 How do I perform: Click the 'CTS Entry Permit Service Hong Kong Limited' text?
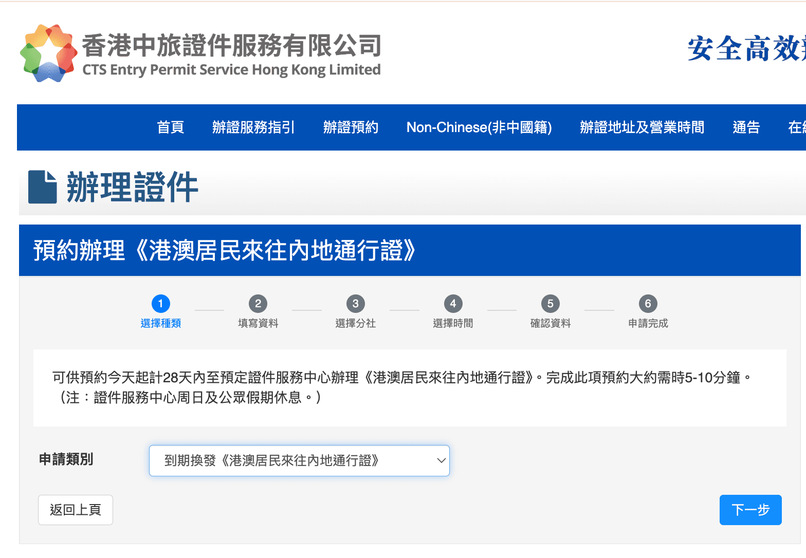[x=231, y=70]
